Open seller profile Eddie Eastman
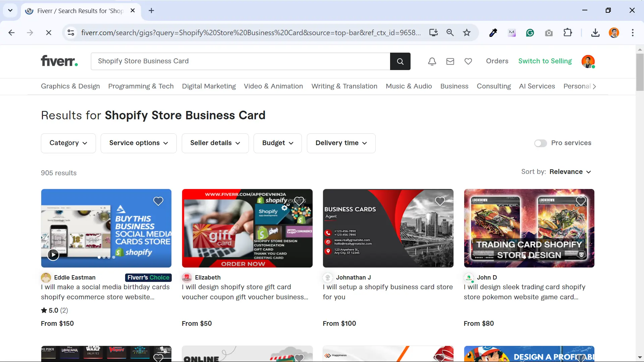The image size is (644, 362). click(x=74, y=278)
